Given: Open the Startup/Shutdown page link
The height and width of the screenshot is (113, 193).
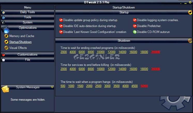Looking at the screenshot, I should pyautogui.click(x=20, y=42).
